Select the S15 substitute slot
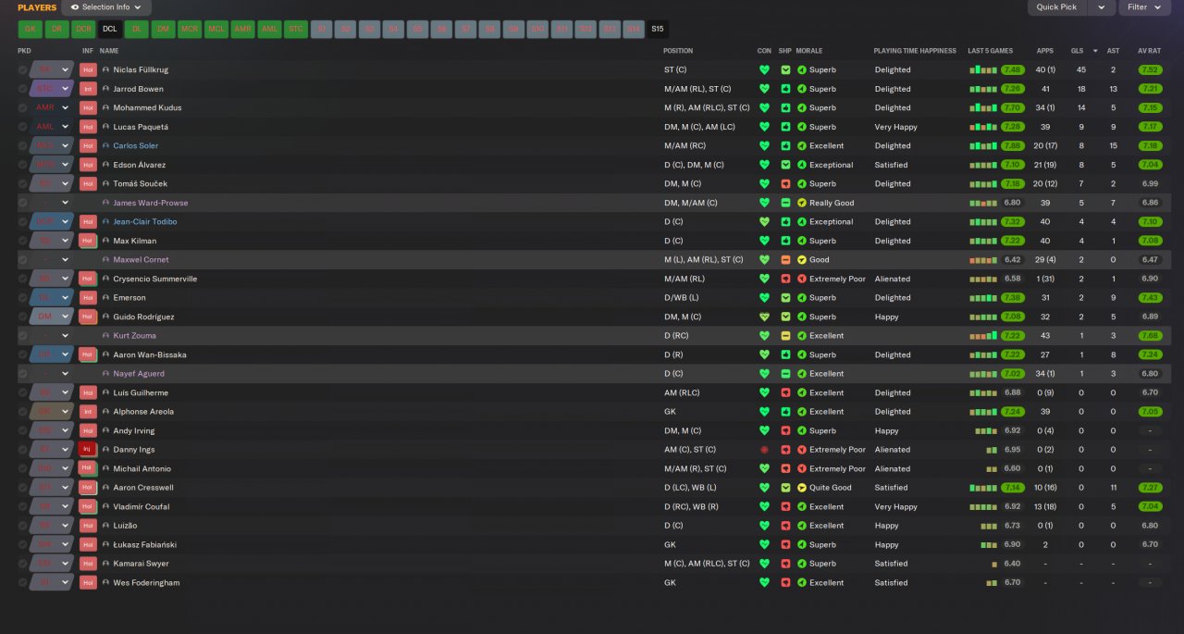1184x634 pixels. [x=658, y=30]
